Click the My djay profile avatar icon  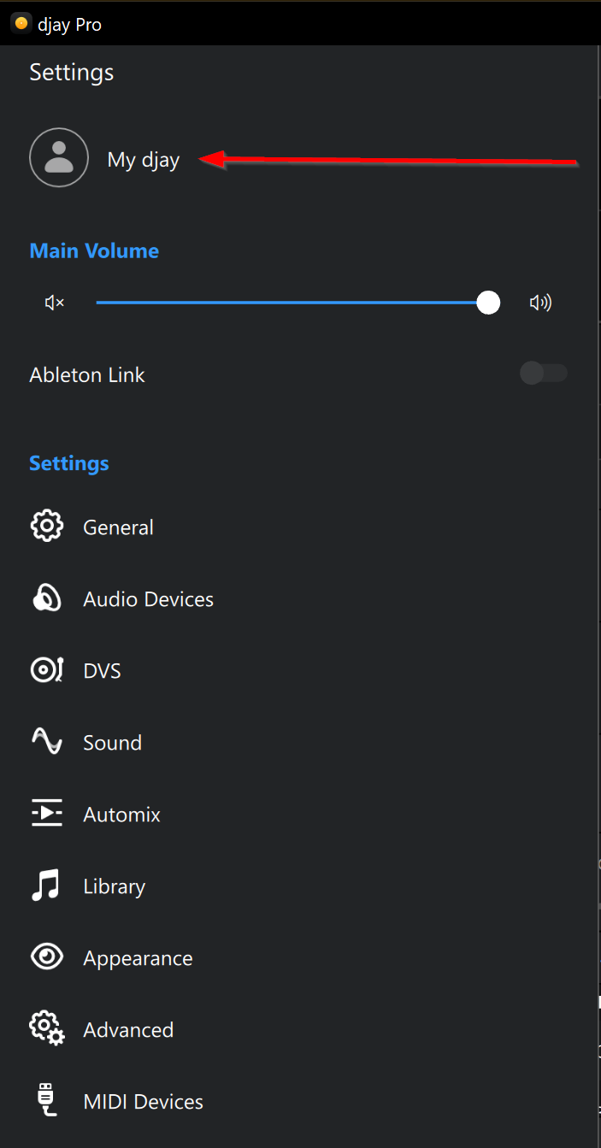[x=59, y=157]
